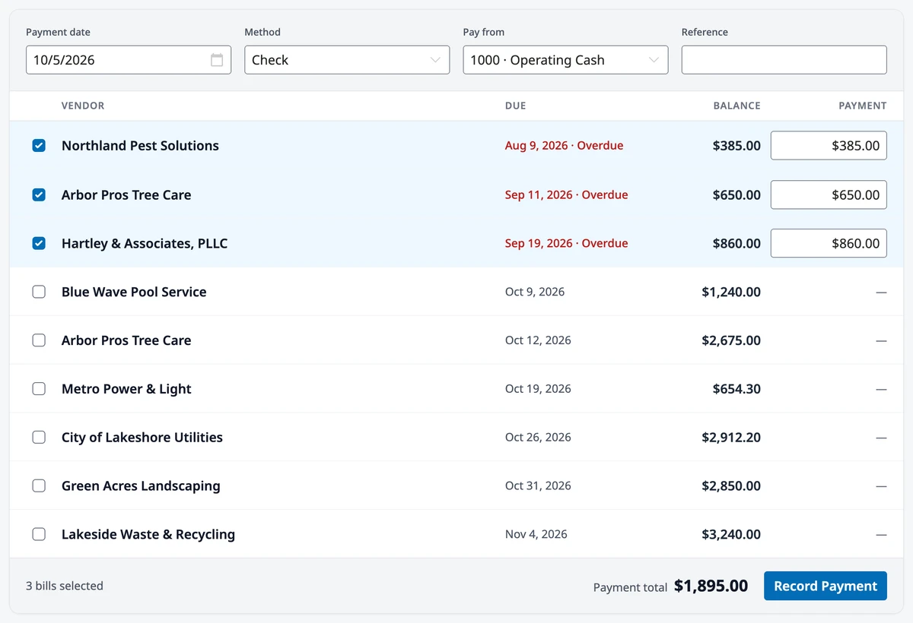Click the BALANCE column header
The height and width of the screenshot is (623, 913).
pos(736,106)
